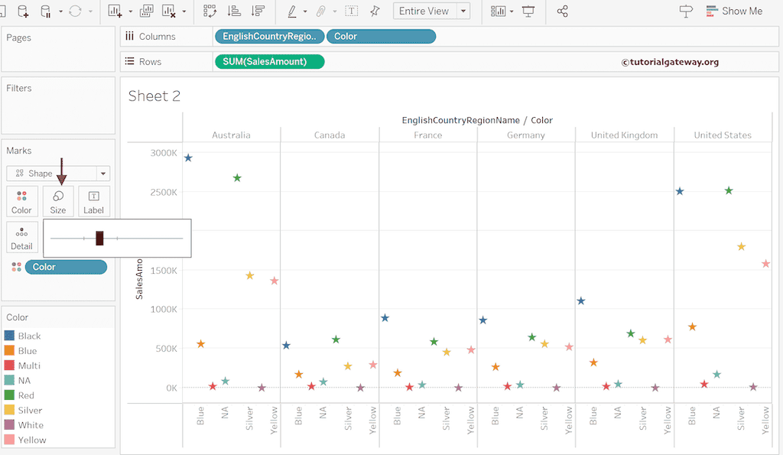Add a new data source from toolbar
The width and height of the screenshot is (783, 455).
pyautogui.click(x=23, y=11)
